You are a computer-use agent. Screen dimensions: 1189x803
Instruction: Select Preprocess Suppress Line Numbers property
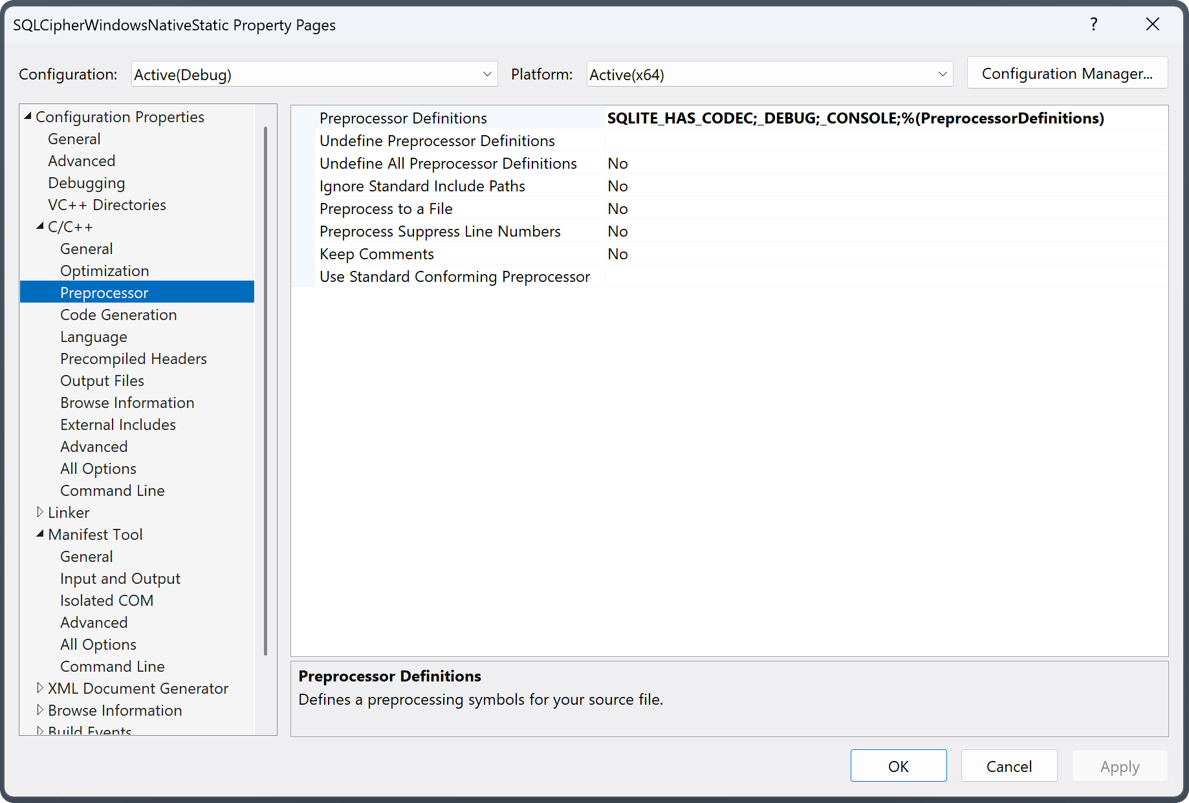(x=440, y=231)
